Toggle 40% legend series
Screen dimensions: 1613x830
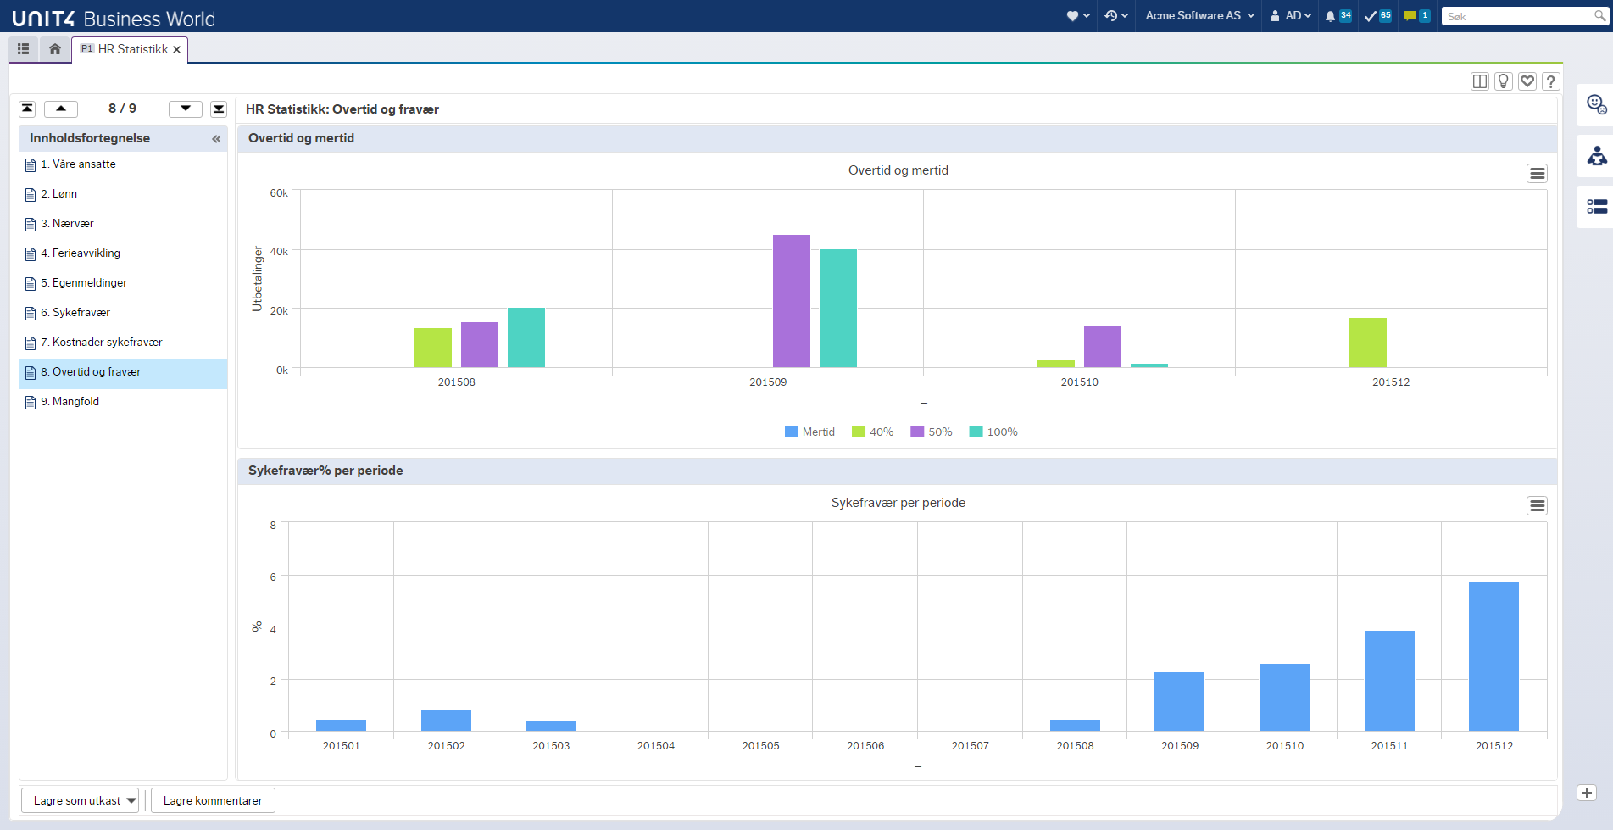click(872, 432)
